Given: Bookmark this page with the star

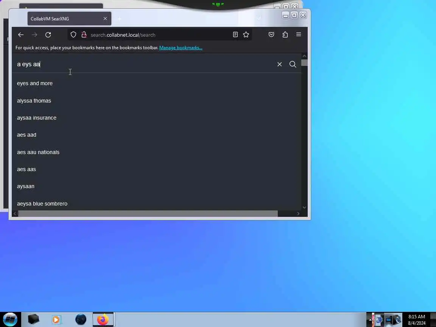Looking at the screenshot, I should [x=246, y=34].
